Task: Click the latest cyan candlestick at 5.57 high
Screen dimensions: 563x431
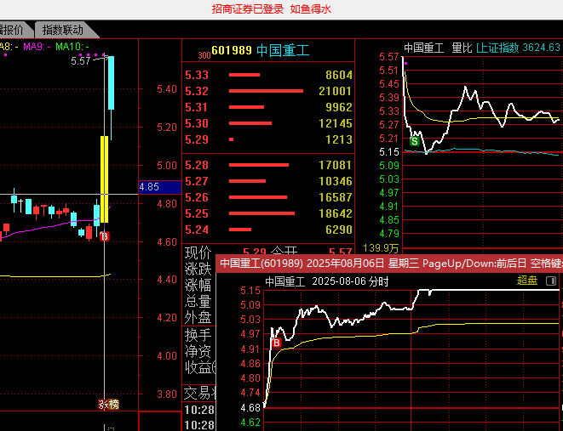Action: tap(112, 82)
